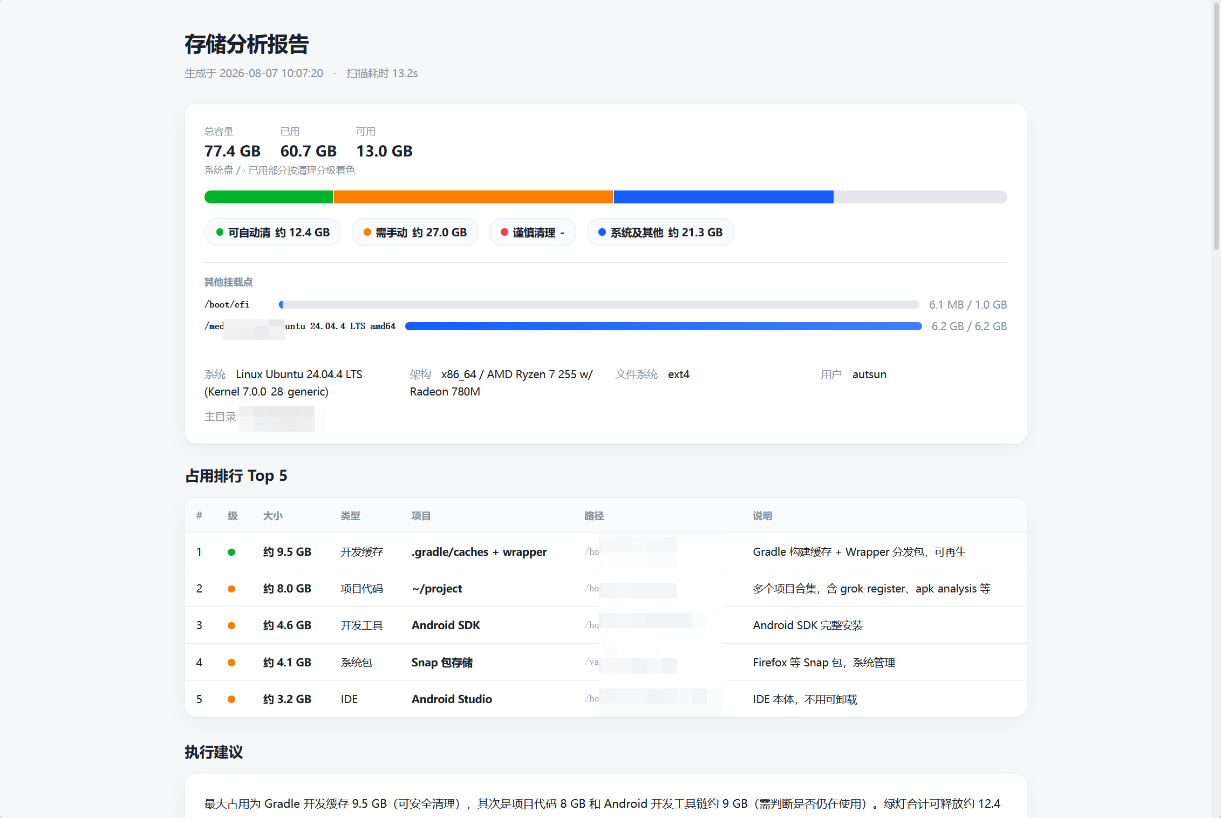
Task: Click the 其他挂载点 section label
Action: 228,282
